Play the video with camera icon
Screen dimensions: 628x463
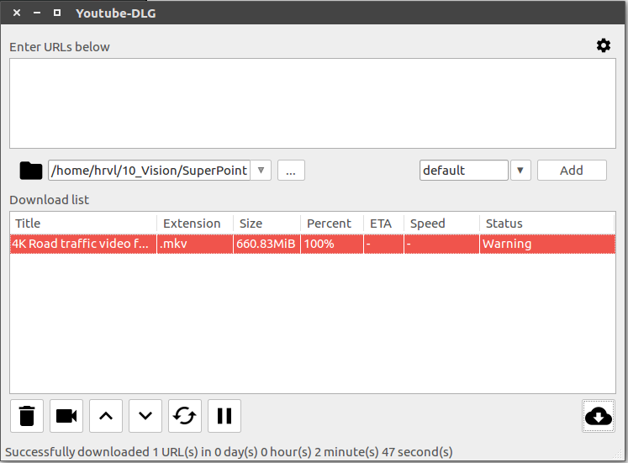(66, 416)
